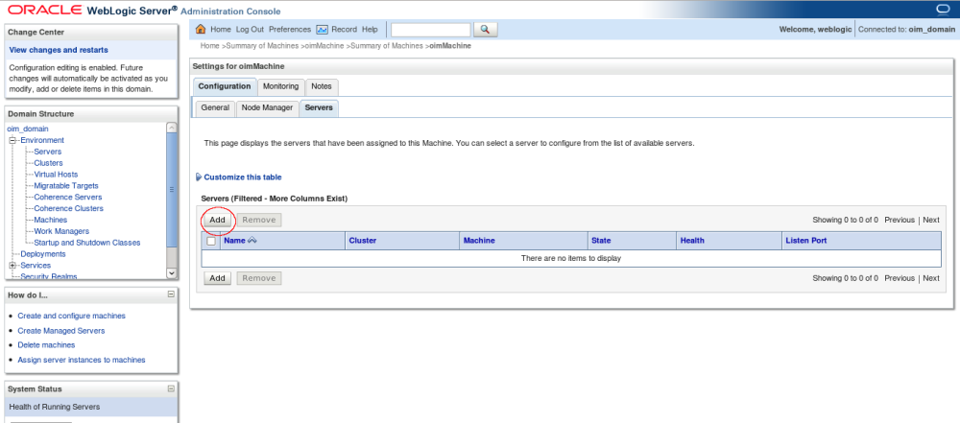960x423 pixels.
Task: Click the Name column sort icon
Action: click(252, 241)
